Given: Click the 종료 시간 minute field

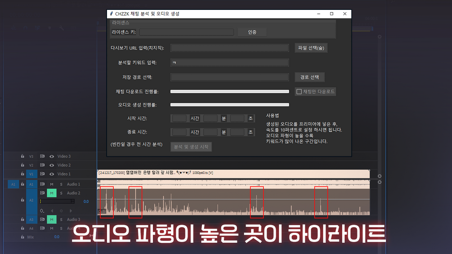Looking at the screenshot, I should 210,132.
